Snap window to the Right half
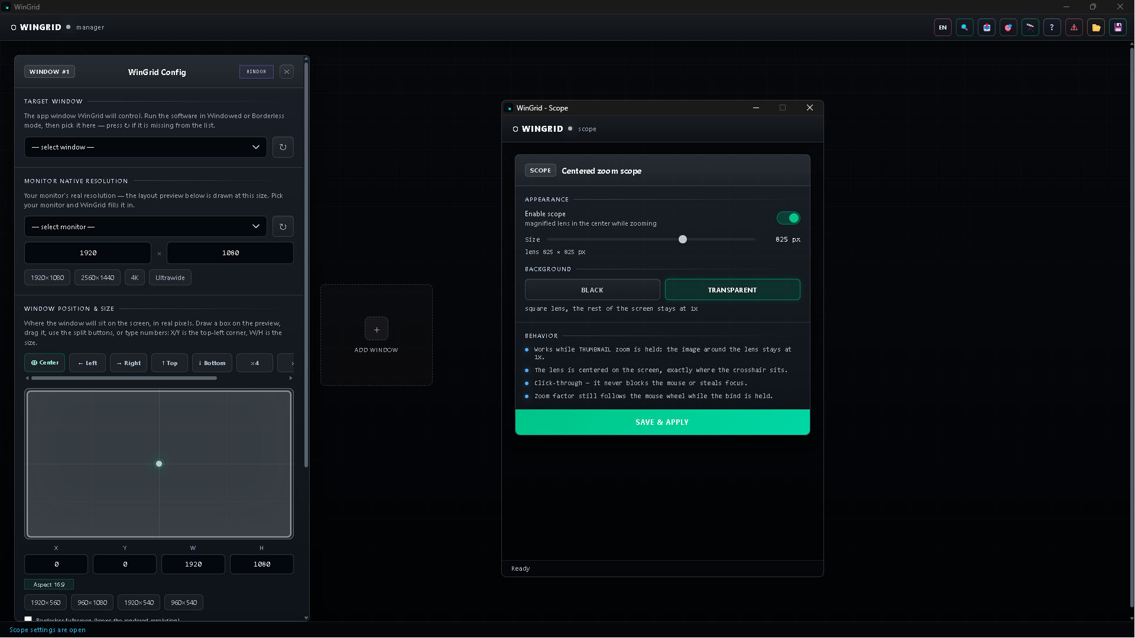The width and height of the screenshot is (1135, 638). 129,363
